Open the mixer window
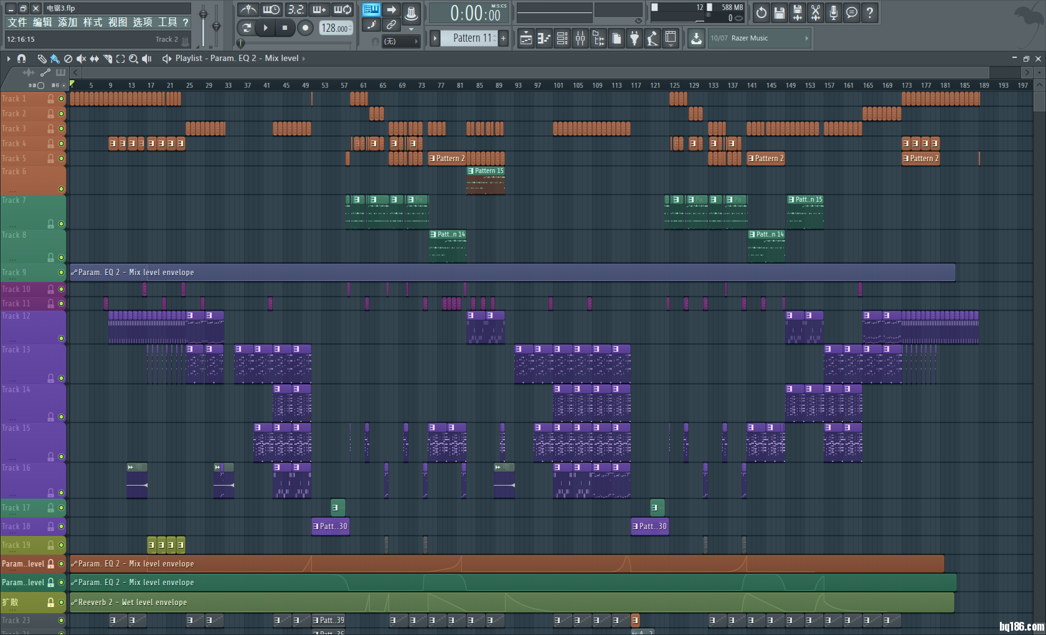 [x=580, y=39]
